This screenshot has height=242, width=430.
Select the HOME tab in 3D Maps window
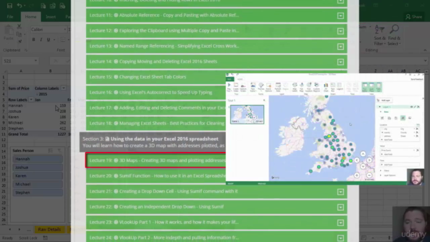coord(240,79)
